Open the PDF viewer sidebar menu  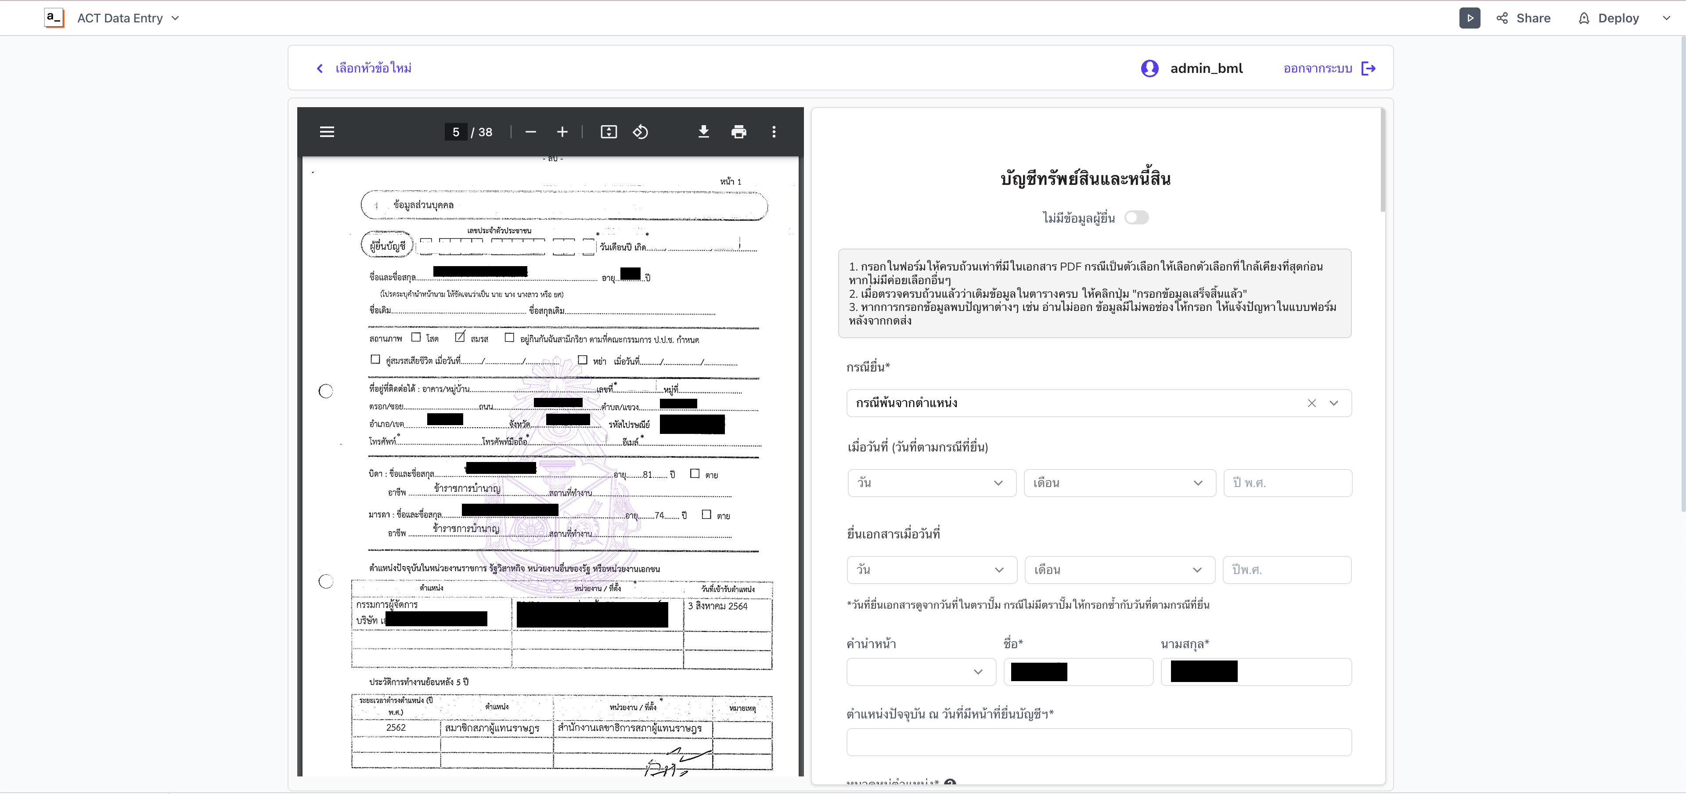pyautogui.click(x=327, y=132)
